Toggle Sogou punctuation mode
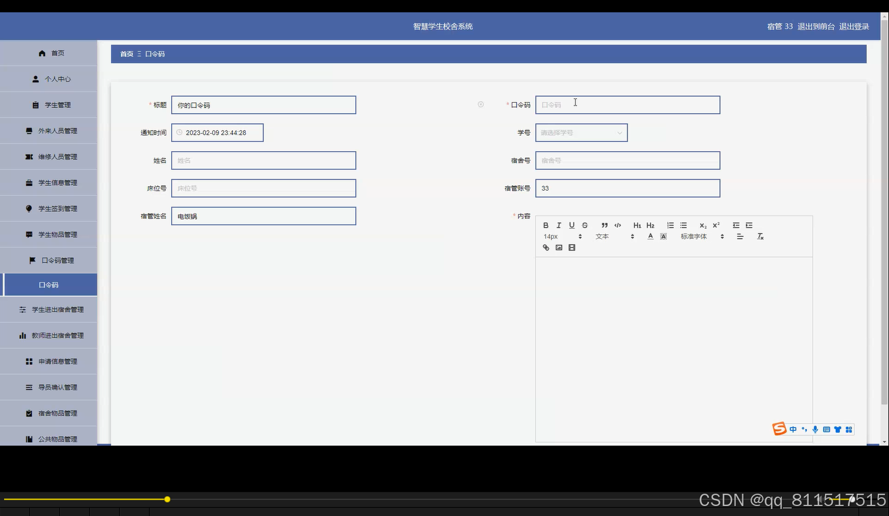The width and height of the screenshot is (889, 516). point(804,429)
